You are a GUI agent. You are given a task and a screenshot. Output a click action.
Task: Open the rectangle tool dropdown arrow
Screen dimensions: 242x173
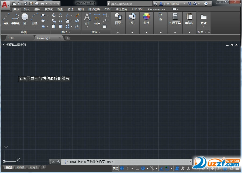coord(47,15)
